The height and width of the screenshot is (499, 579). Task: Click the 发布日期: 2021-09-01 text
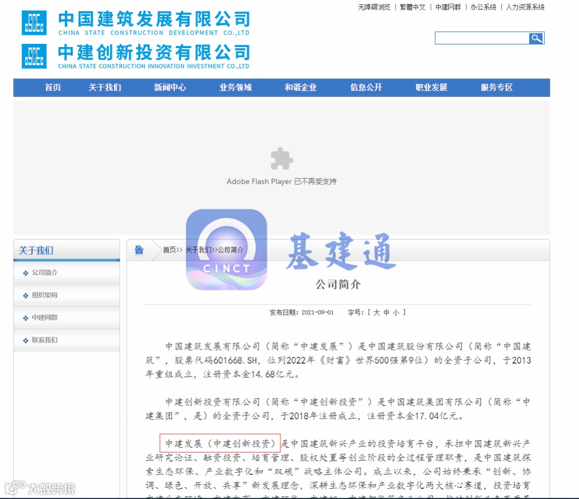301,312
